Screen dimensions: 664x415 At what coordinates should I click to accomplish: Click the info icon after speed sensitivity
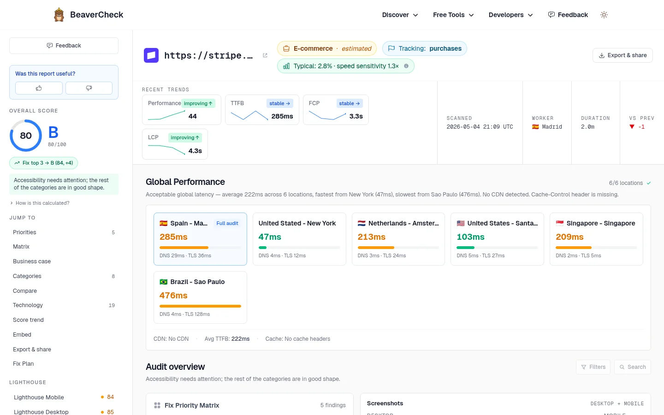click(x=406, y=66)
